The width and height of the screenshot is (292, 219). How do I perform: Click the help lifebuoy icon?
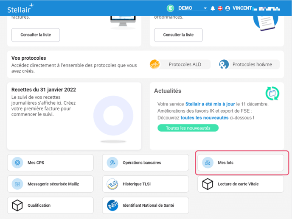click(x=220, y=8)
